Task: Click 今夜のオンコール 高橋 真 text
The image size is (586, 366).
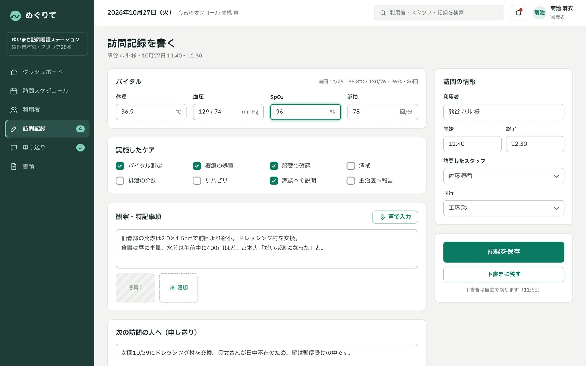Action: (208, 13)
